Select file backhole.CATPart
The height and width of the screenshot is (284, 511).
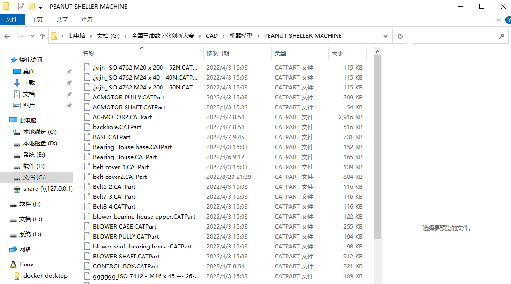click(117, 127)
